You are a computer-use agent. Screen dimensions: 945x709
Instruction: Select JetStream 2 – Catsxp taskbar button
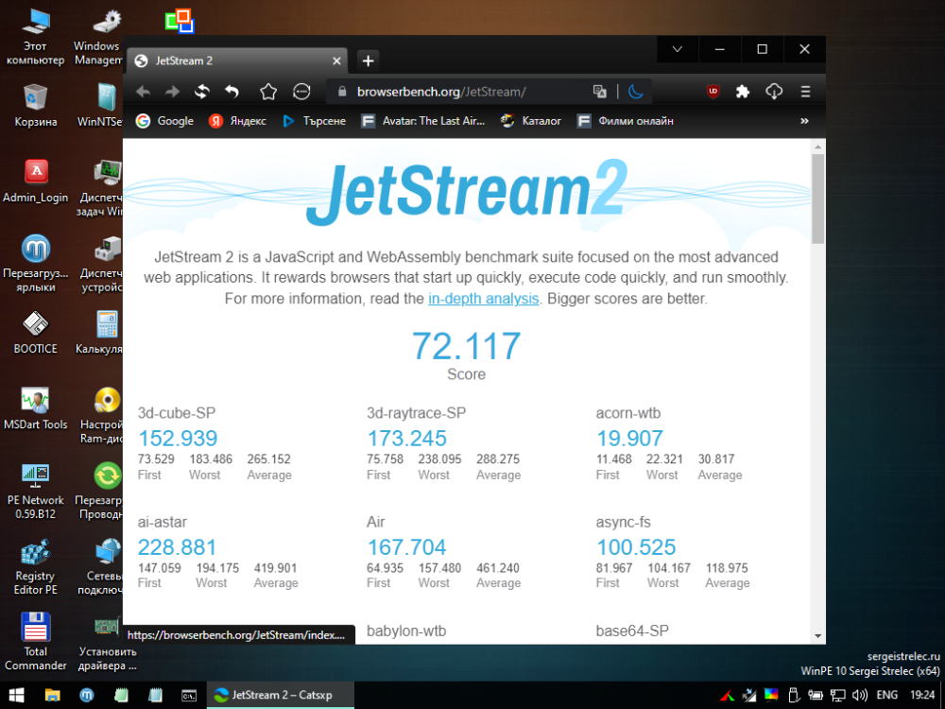pos(281,695)
